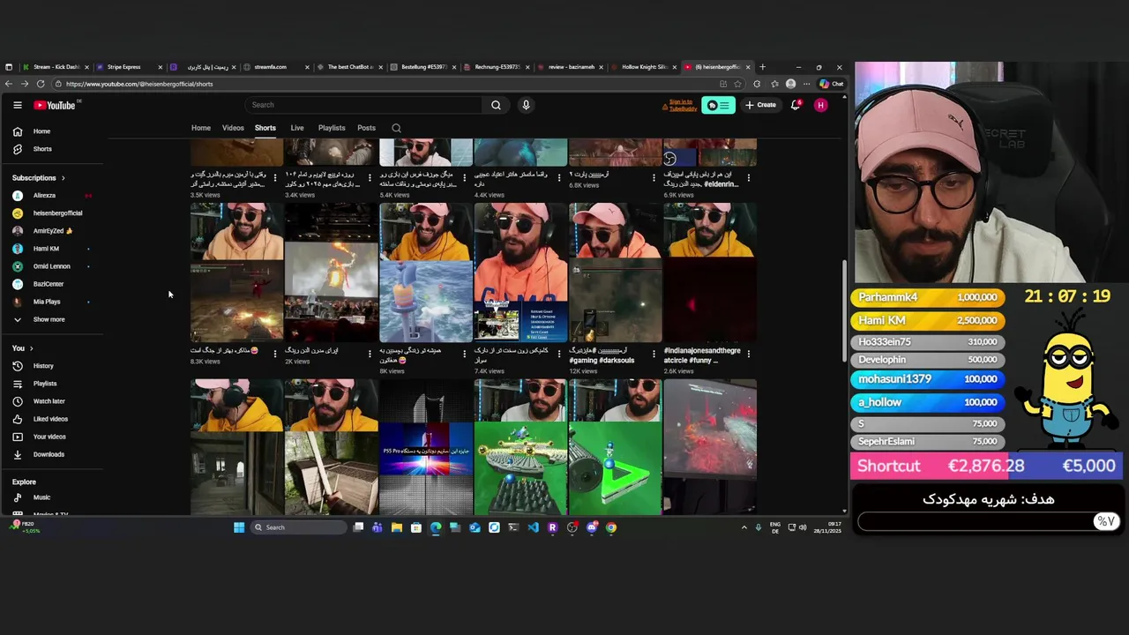The image size is (1129, 635).
Task: Activate voice search microphone button
Action: [526, 105]
